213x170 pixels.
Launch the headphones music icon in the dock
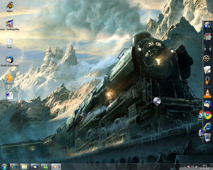coord(207,48)
